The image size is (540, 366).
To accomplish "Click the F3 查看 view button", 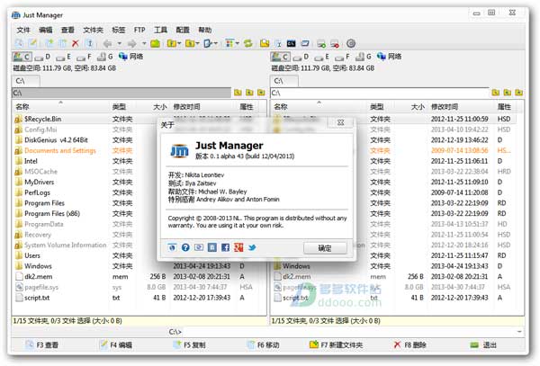I will point(42,344).
